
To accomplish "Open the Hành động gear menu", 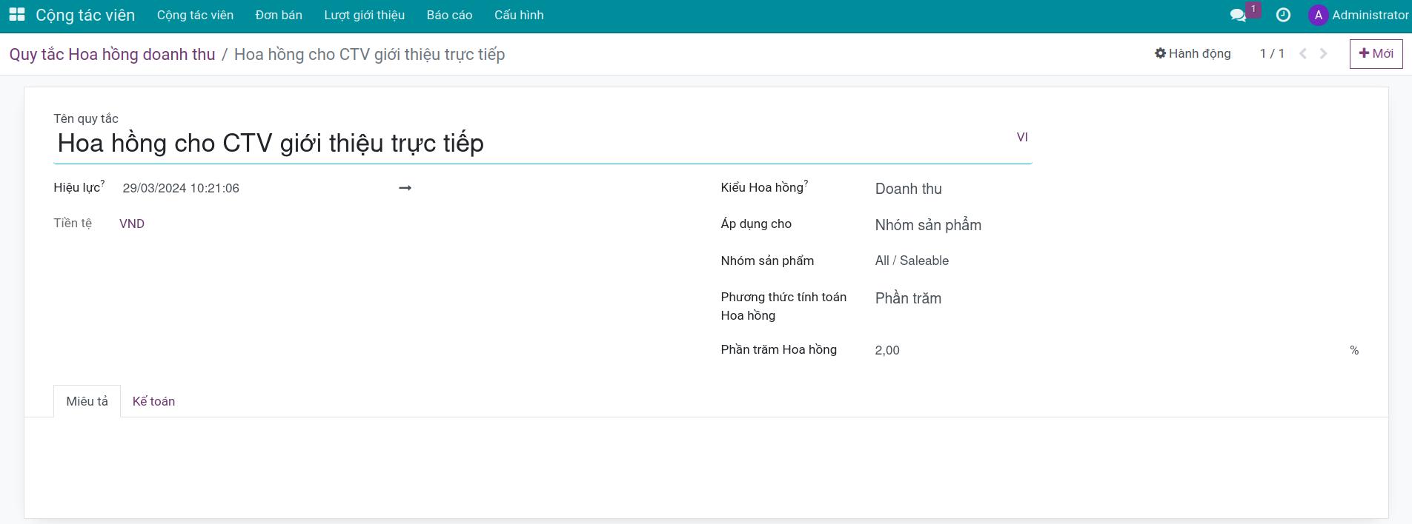I will click(1193, 53).
